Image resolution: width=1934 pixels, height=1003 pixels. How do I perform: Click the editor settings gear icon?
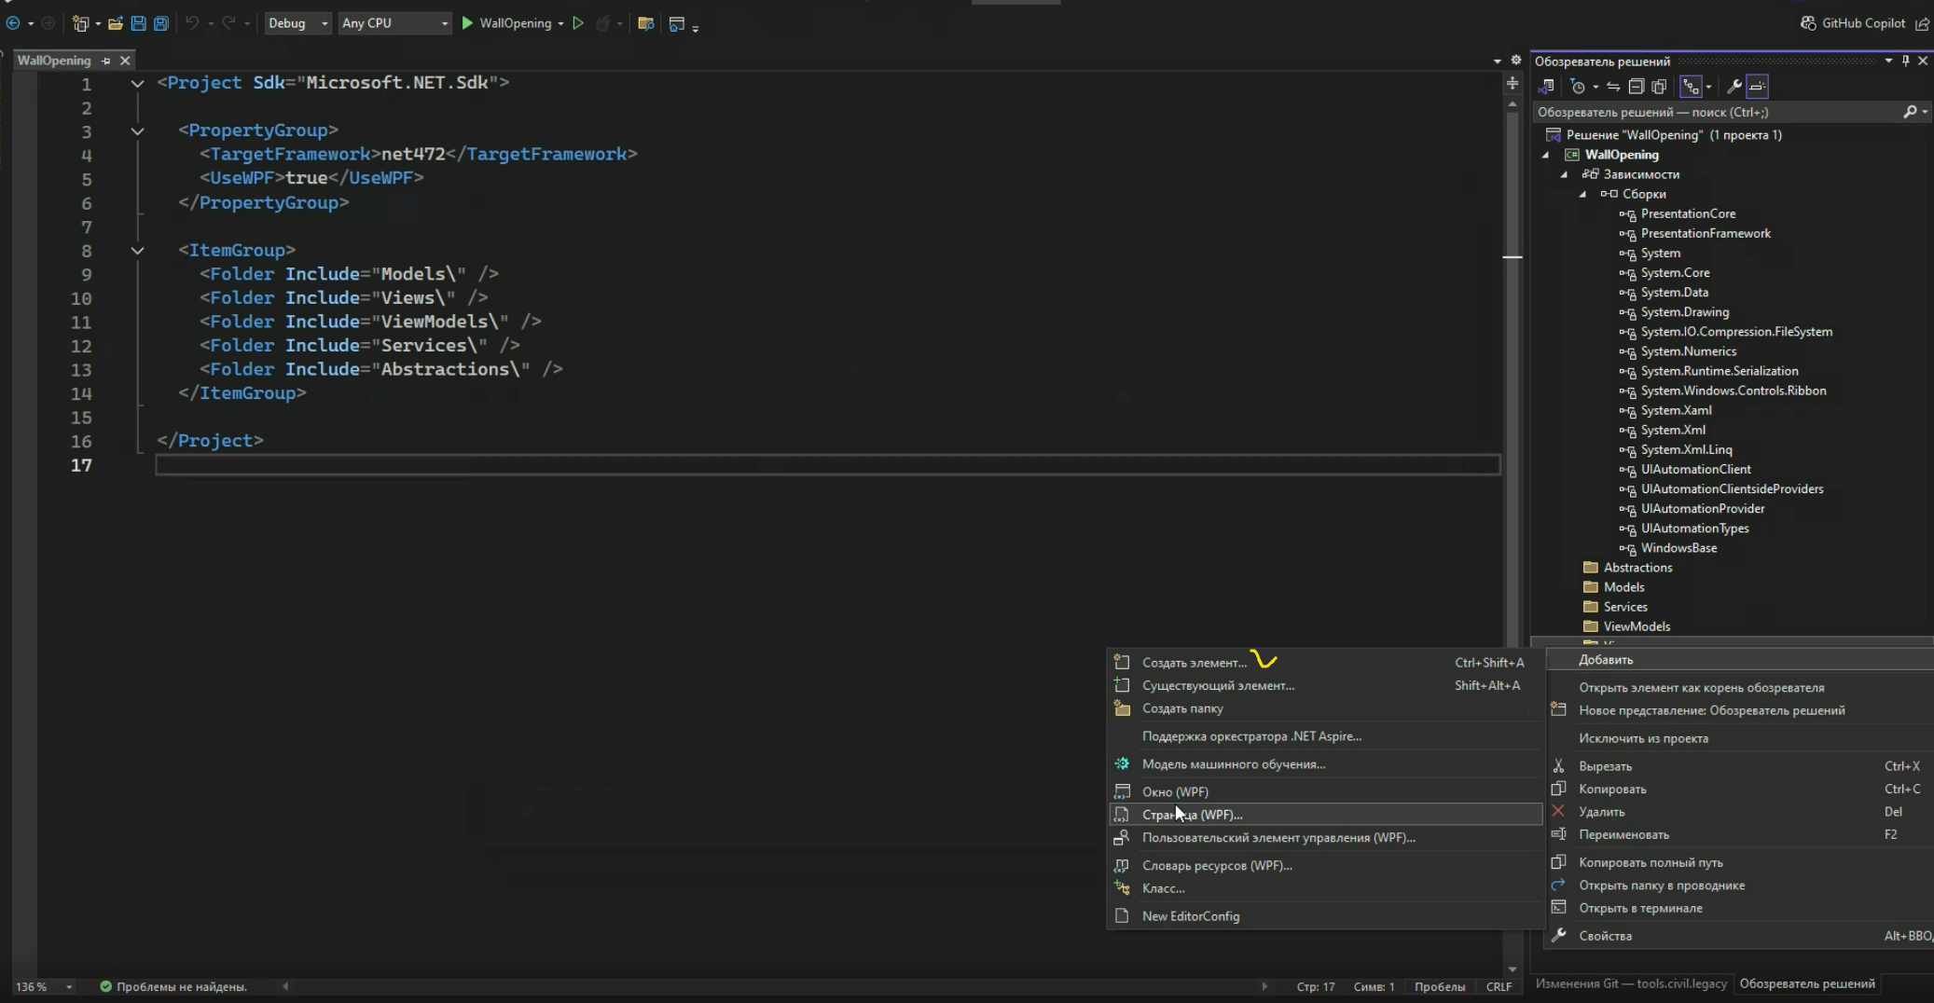pyautogui.click(x=1516, y=61)
